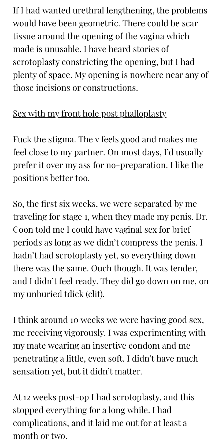The height and width of the screenshot is (440, 222).
Task: Click the paragraph starting 'I think around 10 weeks'
Action: click(x=109, y=346)
